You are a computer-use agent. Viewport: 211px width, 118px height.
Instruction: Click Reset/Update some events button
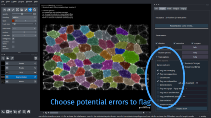coord(182,26)
